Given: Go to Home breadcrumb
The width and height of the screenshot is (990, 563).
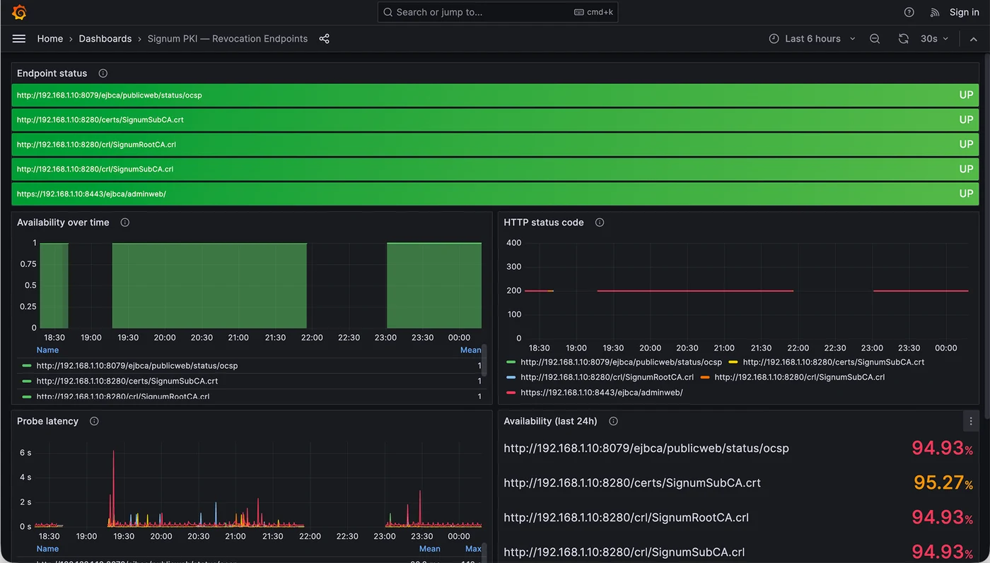Looking at the screenshot, I should pos(50,39).
